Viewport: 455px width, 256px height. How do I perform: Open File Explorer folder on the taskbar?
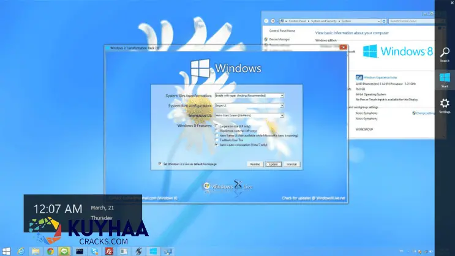(x=36, y=251)
